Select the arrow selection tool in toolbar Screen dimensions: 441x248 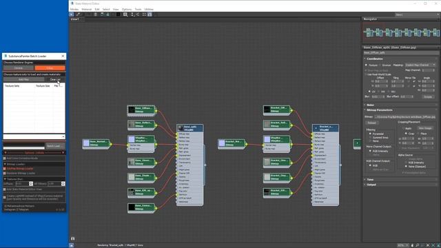[x=72, y=14]
